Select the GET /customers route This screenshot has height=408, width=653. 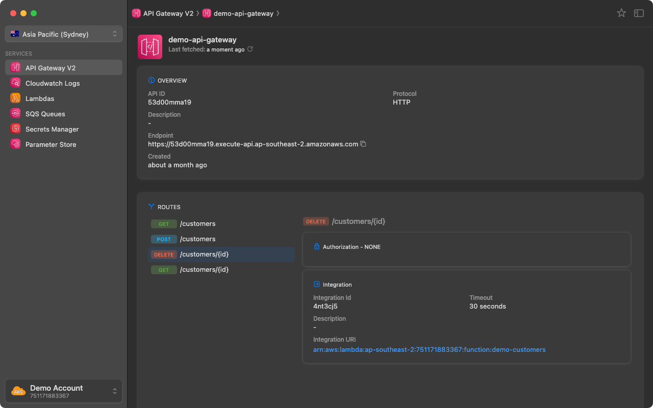[x=221, y=223]
